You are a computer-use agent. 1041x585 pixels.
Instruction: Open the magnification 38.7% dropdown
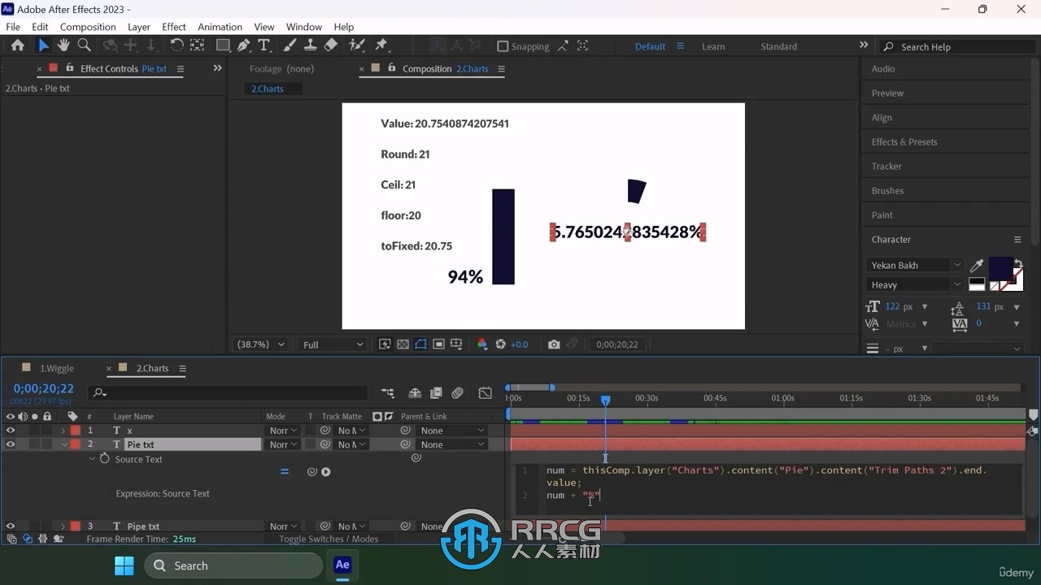coord(260,344)
